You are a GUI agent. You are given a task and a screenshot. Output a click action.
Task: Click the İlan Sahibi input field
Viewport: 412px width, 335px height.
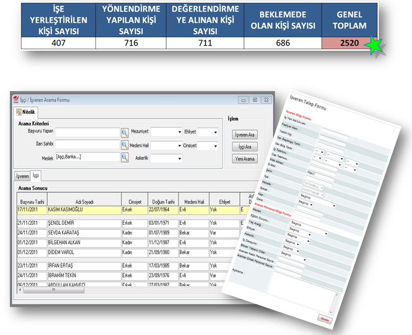pos(88,144)
